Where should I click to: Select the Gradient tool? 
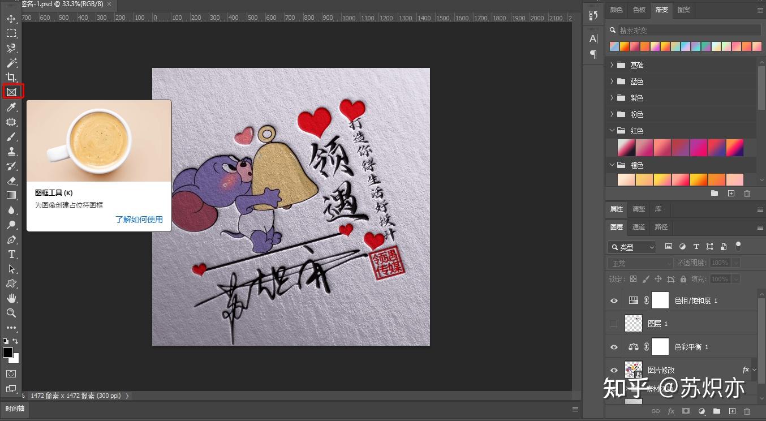[11, 195]
